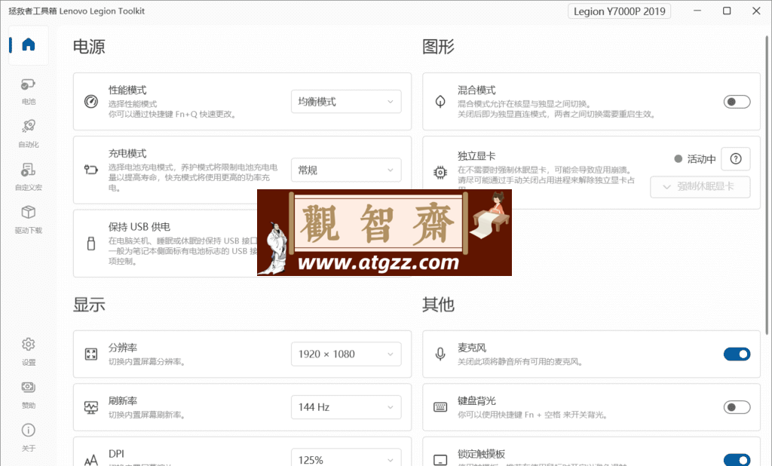Click the 性能模式 setting title
Image resolution: width=772 pixels, height=466 pixels.
point(127,90)
